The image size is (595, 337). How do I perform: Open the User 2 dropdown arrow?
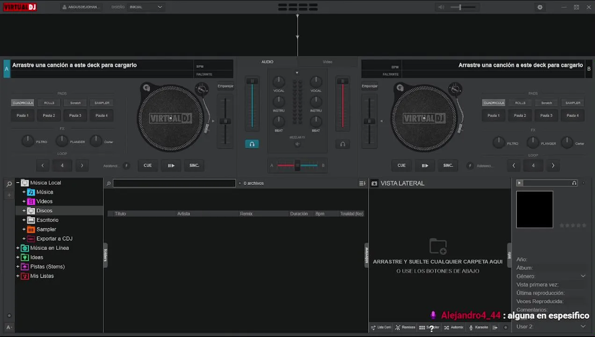click(x=583, y=326)
